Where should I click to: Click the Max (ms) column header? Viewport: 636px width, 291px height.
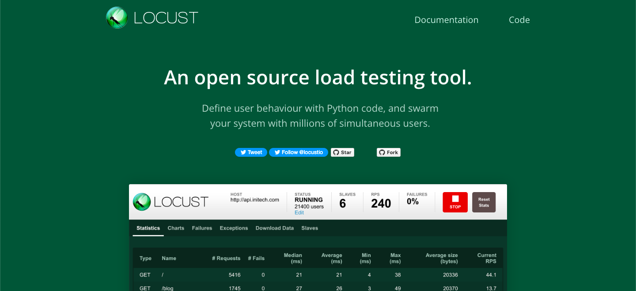395,258
